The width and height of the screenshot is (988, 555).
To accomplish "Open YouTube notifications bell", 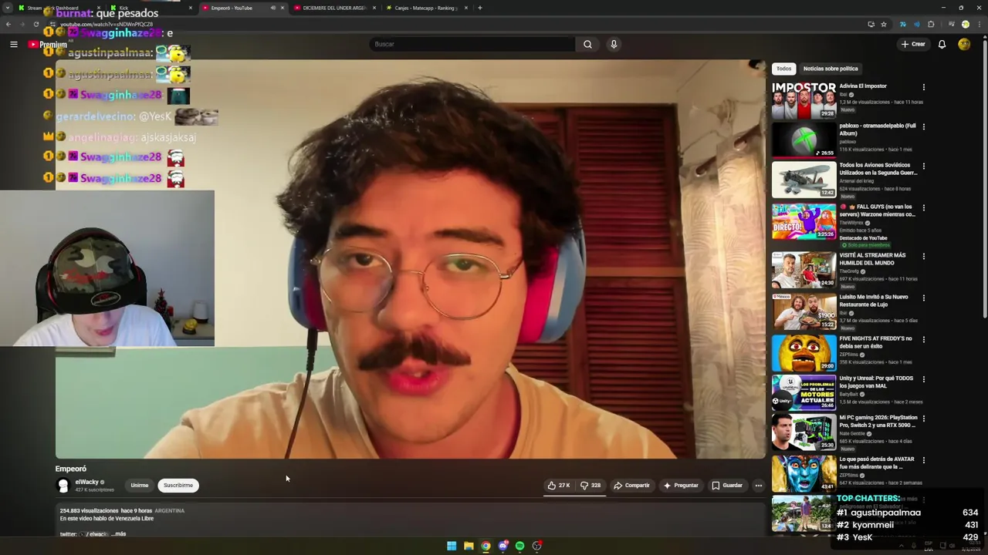I will tap(942, 44).
